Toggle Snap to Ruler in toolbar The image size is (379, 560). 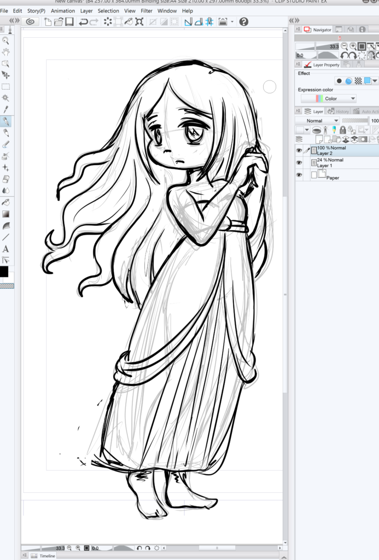click(x=188, y=22)
